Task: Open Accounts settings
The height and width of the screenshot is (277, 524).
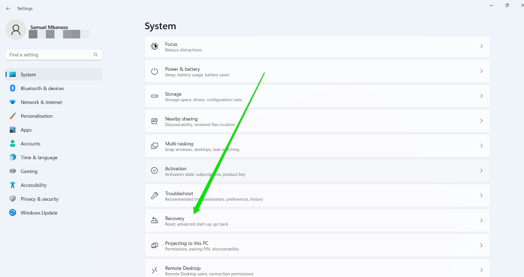Action: (x=54, y=143)
